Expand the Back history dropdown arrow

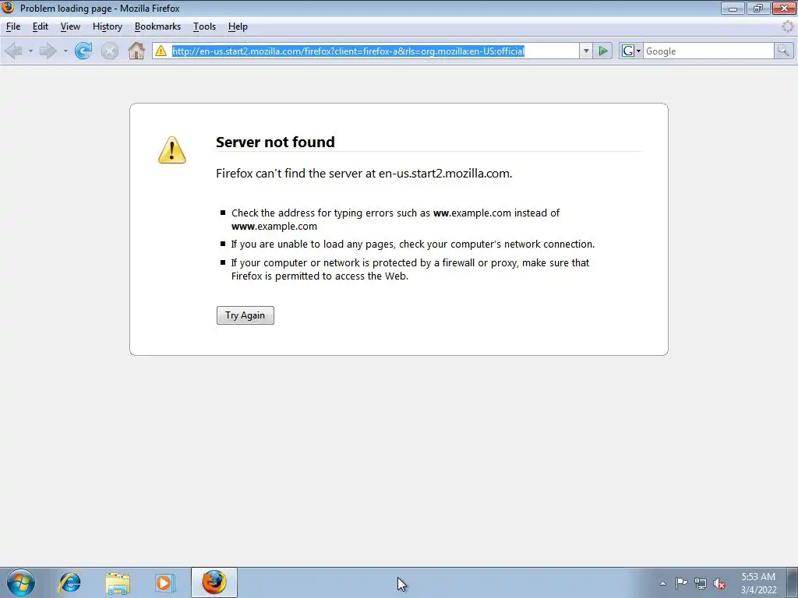[30, 51]
